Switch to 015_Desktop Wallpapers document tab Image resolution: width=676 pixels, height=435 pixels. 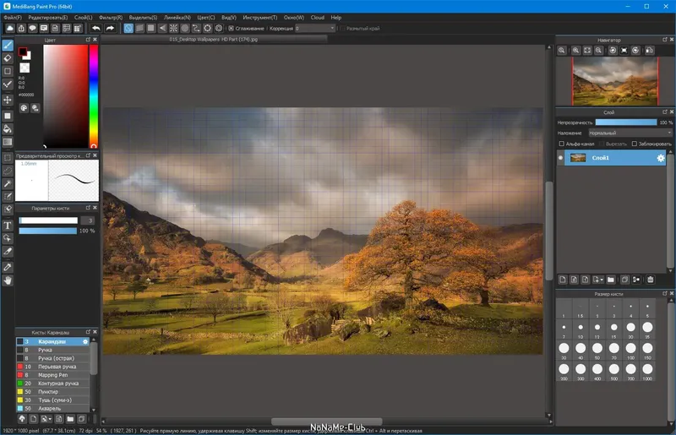(214, 39)
